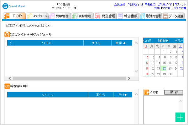Image resolution: width=188 pixels, height=125 pixels.
Task: Click schedule horizontal scroll-left arrow
Action: pyautogui.click(x=10, y=78)
